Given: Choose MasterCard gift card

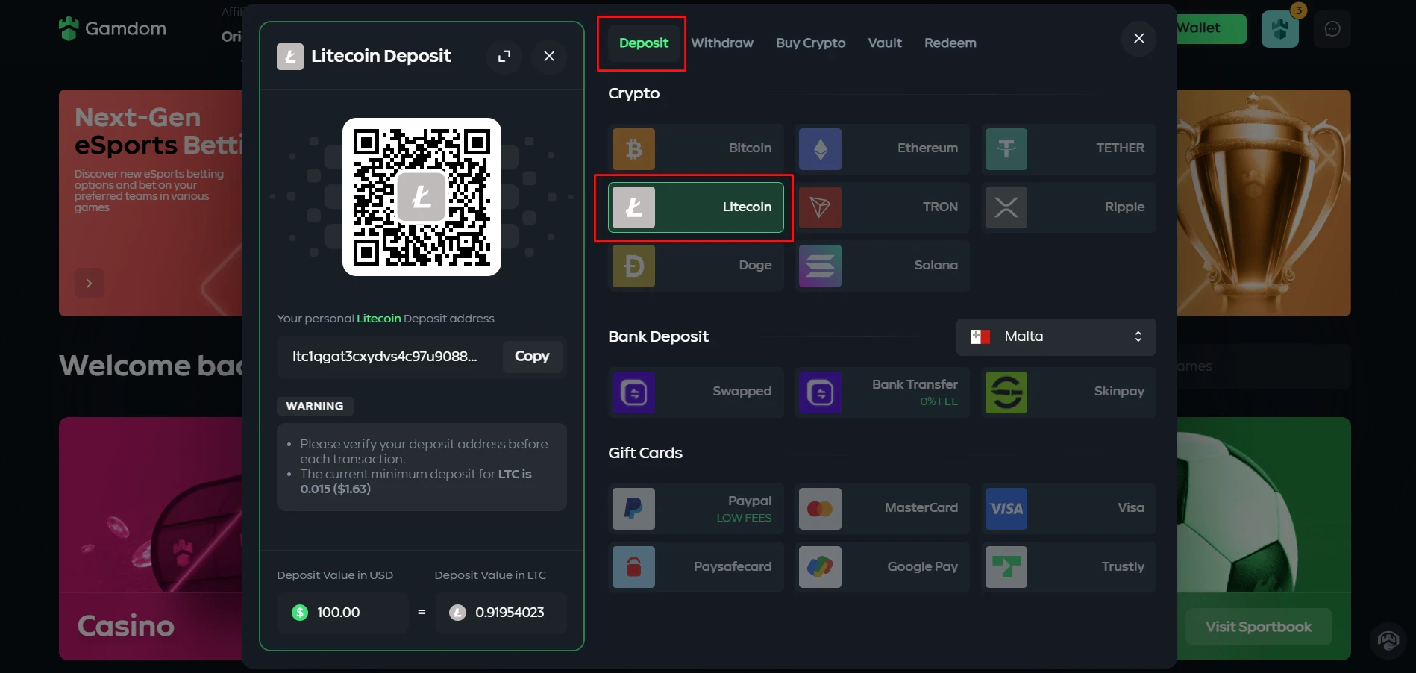Looking at the screenshot, I should click(882, 509).
